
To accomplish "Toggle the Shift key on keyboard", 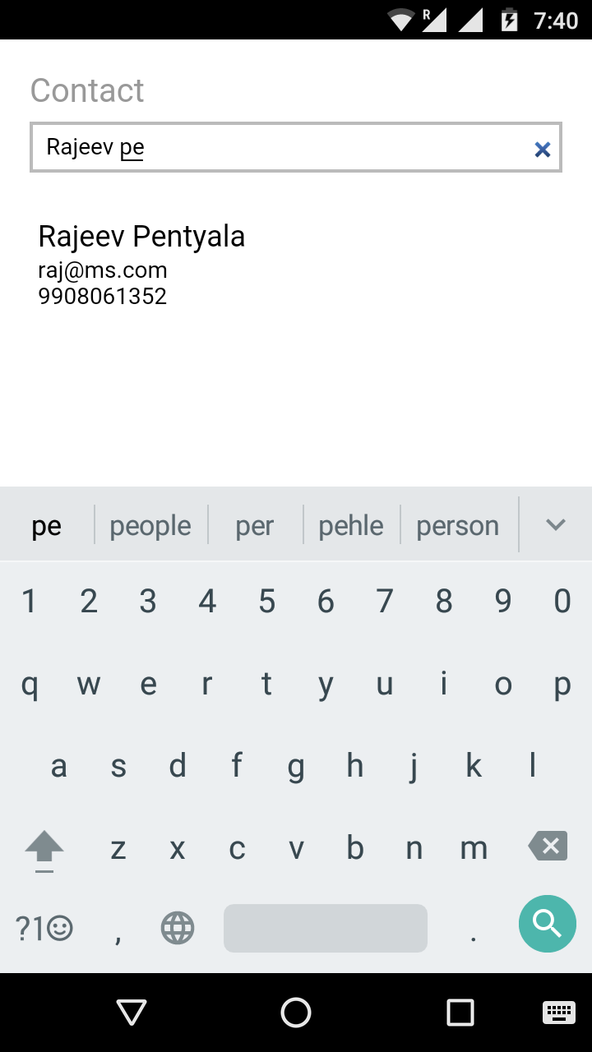I will 44,848.
